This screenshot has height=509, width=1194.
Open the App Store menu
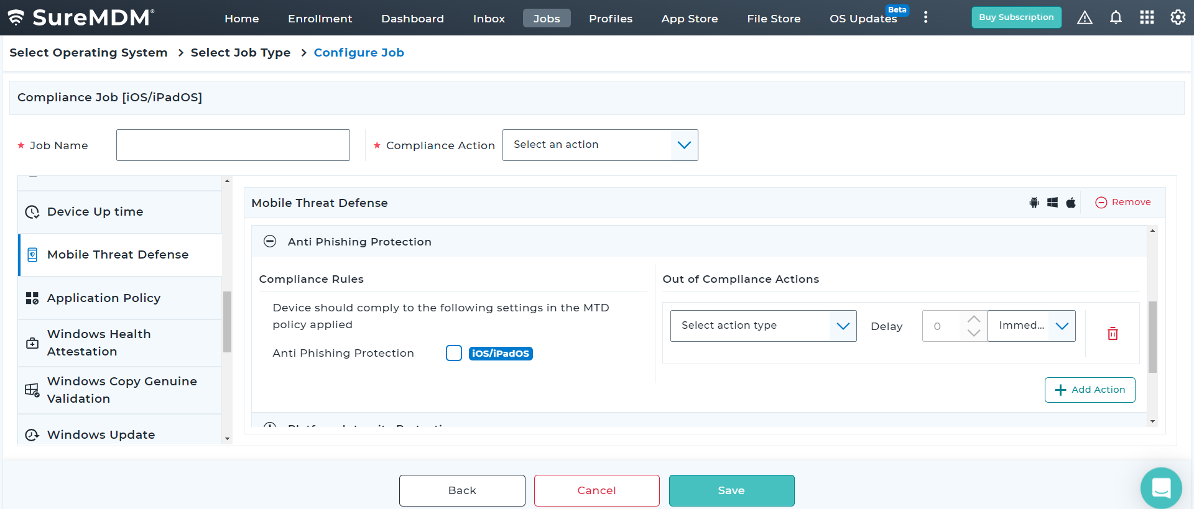(x=690, y=19)
